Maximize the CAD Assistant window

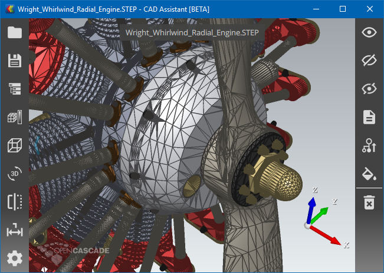(343, 9)
